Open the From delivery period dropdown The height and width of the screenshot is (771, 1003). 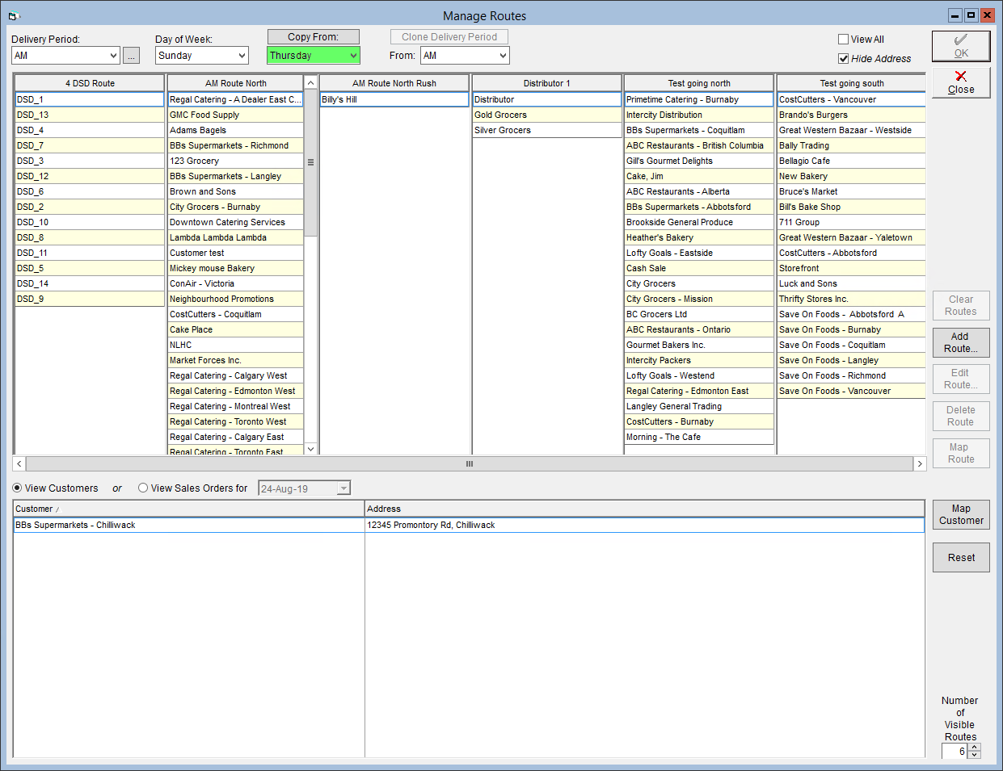503,56
